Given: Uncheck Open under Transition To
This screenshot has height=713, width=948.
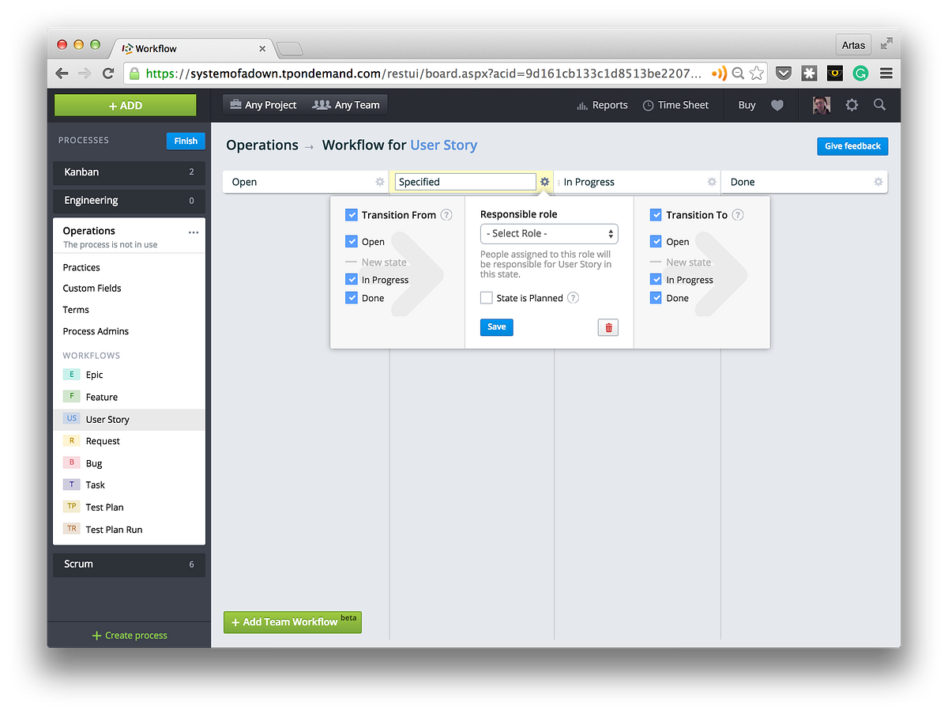Looking at the screenshot, I should 656,242.
